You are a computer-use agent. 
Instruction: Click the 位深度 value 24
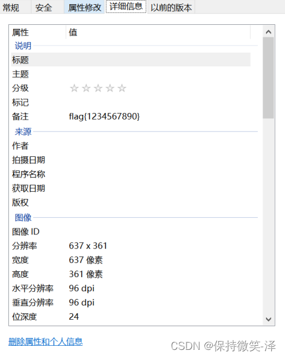pyautogui.click(x=74, y=317)
